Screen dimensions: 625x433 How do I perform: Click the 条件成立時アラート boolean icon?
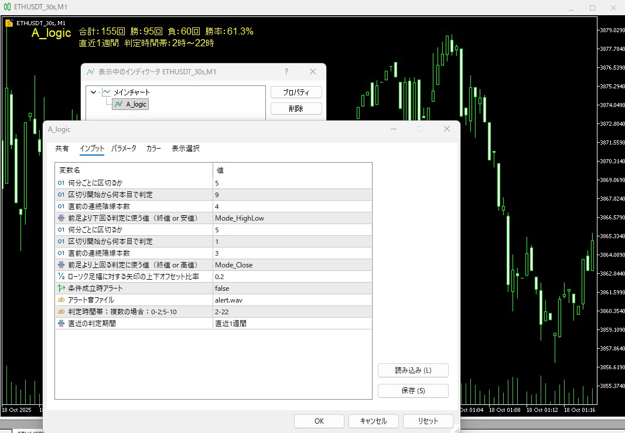pos(61,288)
